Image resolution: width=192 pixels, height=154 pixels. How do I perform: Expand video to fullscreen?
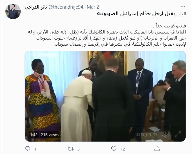178,135
